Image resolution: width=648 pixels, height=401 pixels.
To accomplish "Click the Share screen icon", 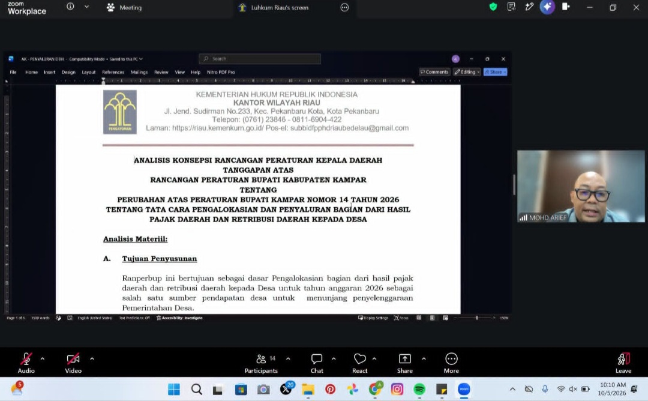I will [x=405, y=359].
